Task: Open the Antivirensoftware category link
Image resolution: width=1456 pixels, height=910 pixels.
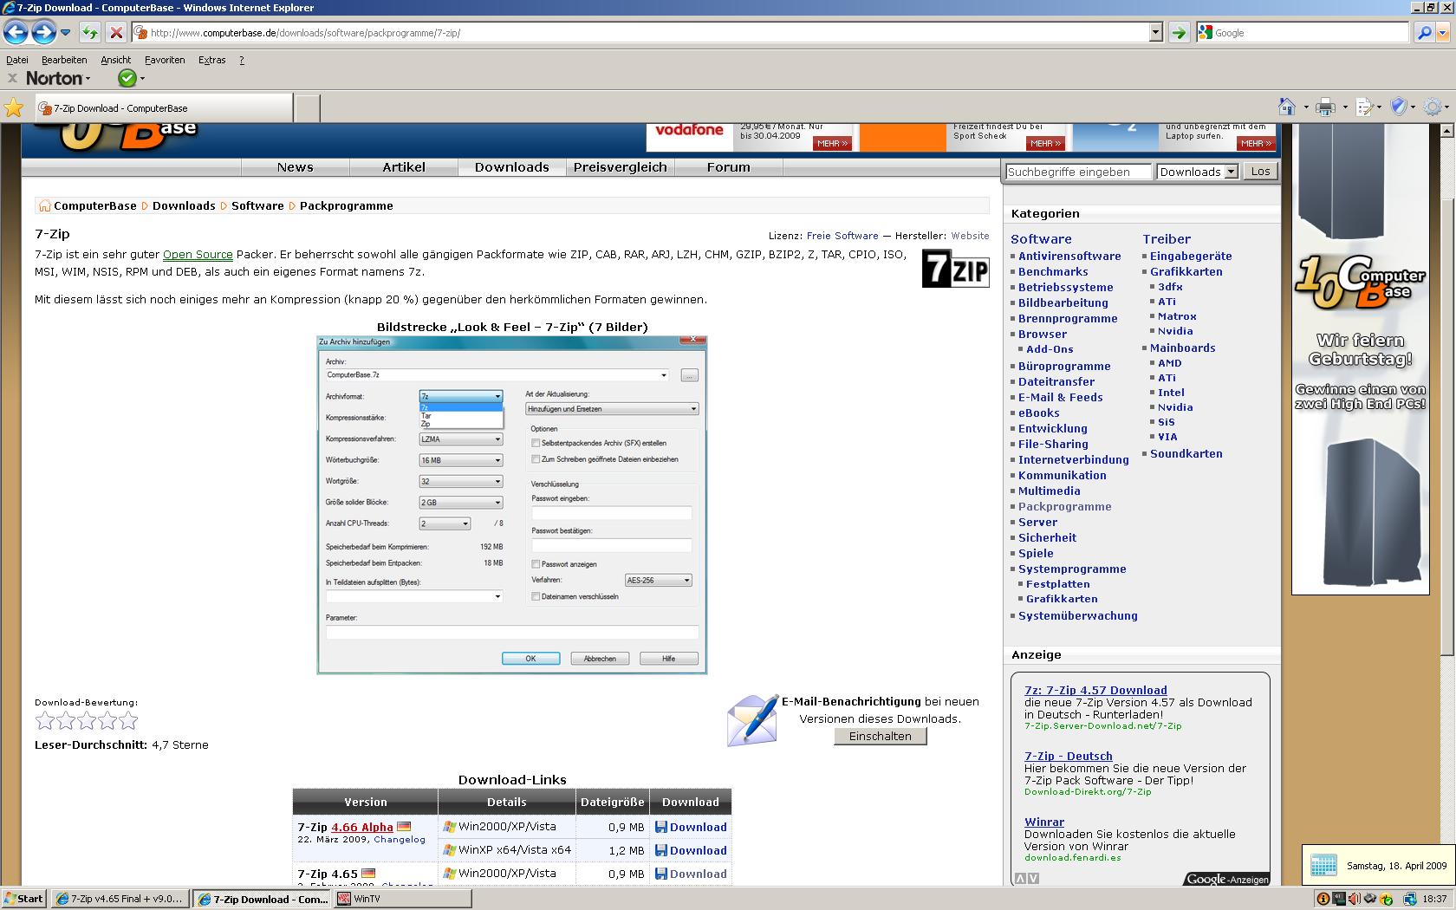Action: tap(1069, 256)
